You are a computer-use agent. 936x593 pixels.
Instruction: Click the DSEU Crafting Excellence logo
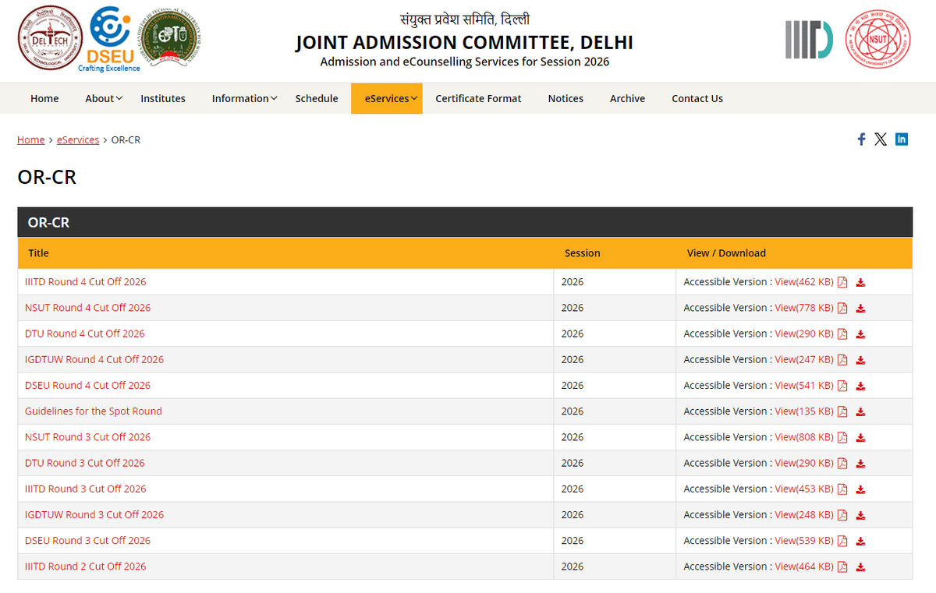[109, 40]
